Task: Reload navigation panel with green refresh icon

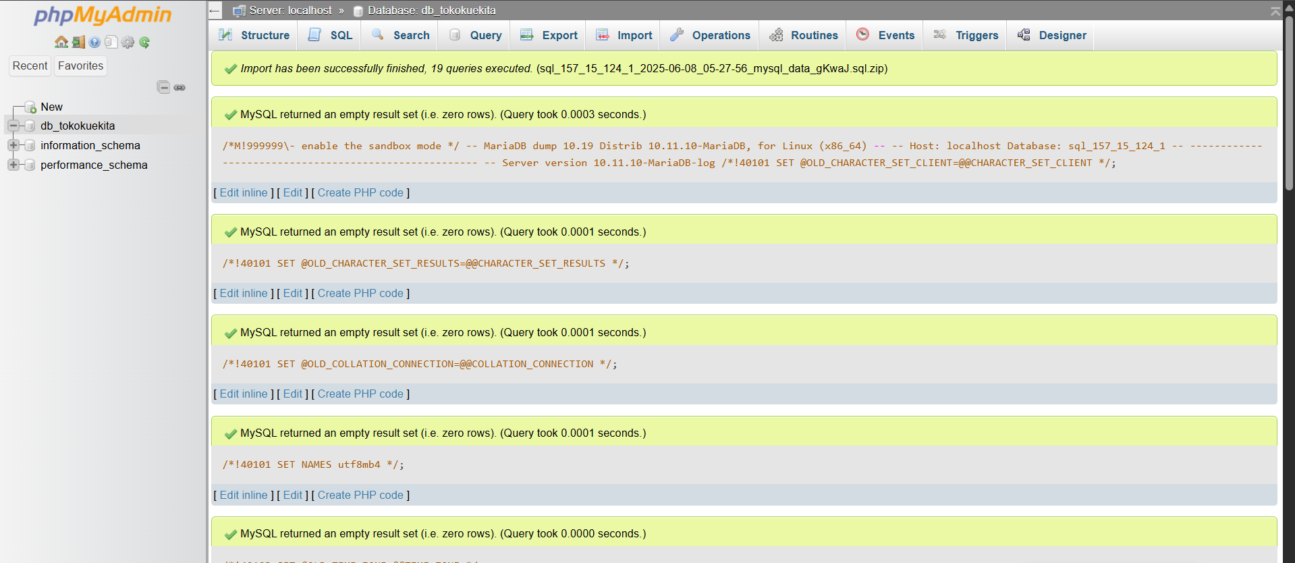Action: (x=144, y=43)
